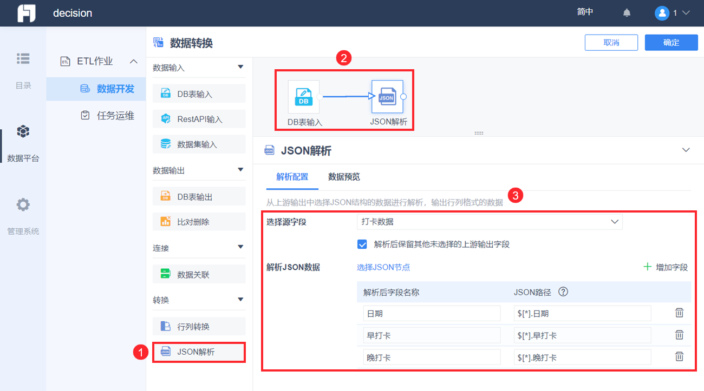Image resolution: width=704 pixels, height=391 pixels.
Task: Add the 比对删除 operator
Action: pos(199,221)
